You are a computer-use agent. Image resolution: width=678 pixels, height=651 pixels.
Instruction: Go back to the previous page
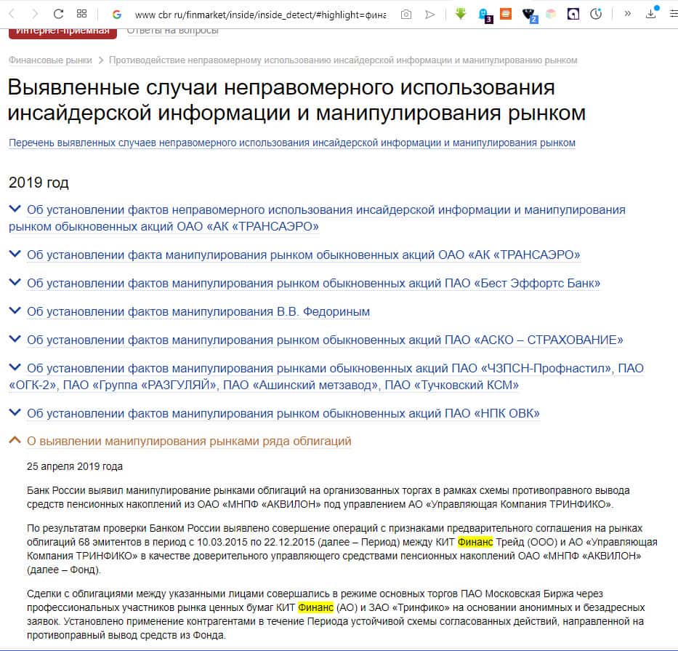pyautogui.click(x=12, y=14)
